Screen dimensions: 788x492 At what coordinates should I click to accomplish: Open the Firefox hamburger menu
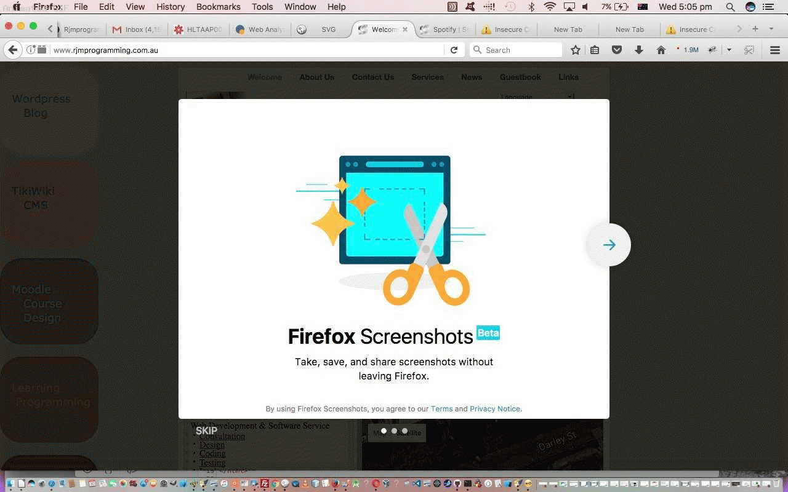coord(775,50)
